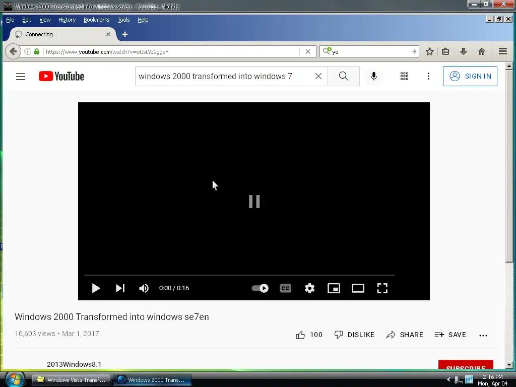Viewport: 516px width, 387px height.
Task: Click the SHARE button
Action: [405, 335]
